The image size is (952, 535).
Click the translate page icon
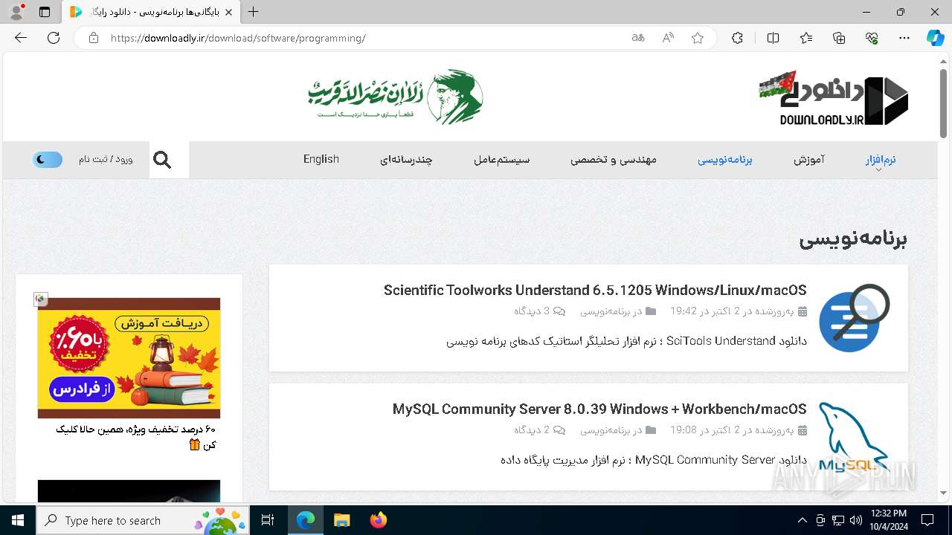638,38
